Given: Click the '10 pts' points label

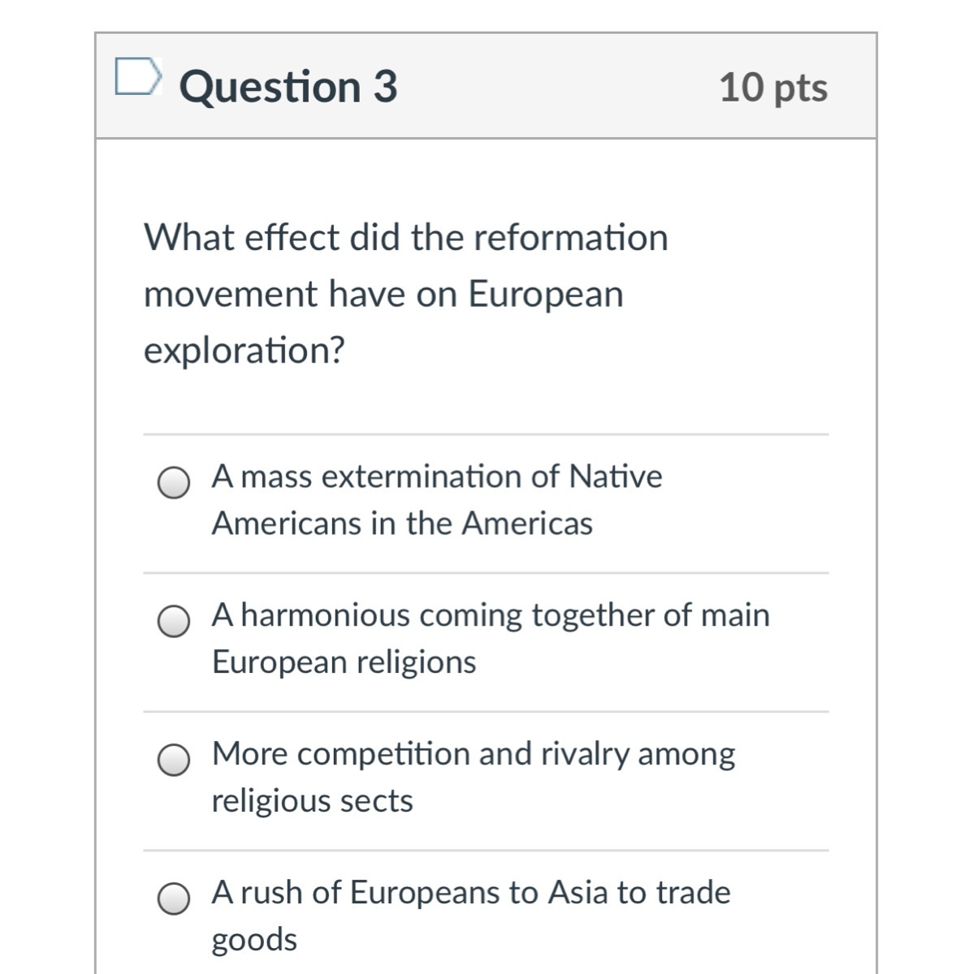Looking at the screenshot, I should click(772, 88).
